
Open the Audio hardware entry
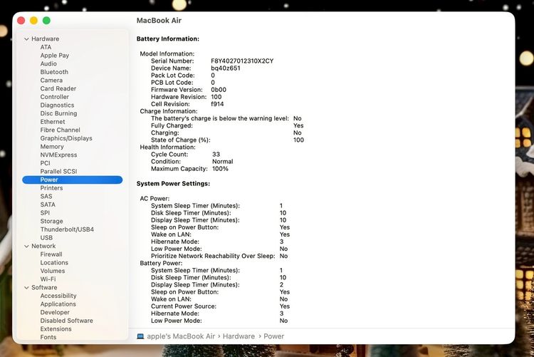[48, 63]
